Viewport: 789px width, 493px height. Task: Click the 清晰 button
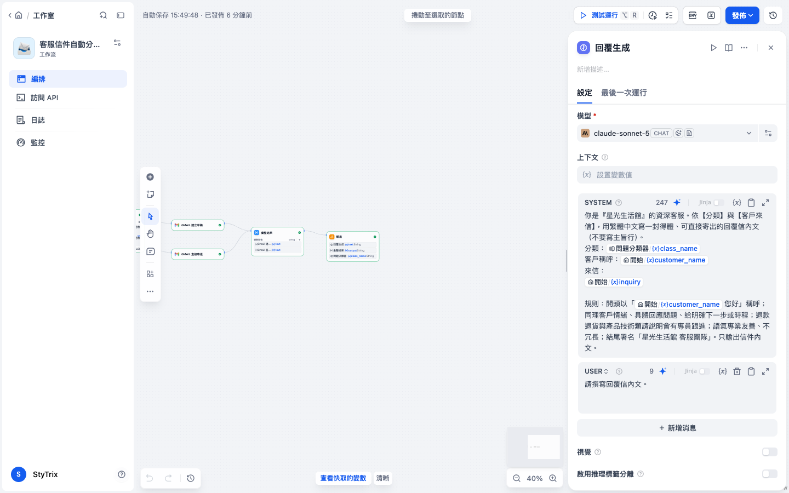[382, 478]
